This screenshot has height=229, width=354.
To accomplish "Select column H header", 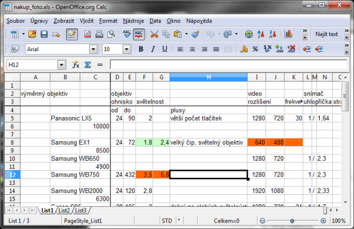I will click(x=209, y=77).
